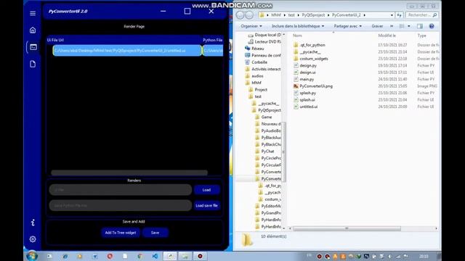Select PyConverterUi.png image file
This screenshot has width=465, height=261.
[x=316, y=86]
